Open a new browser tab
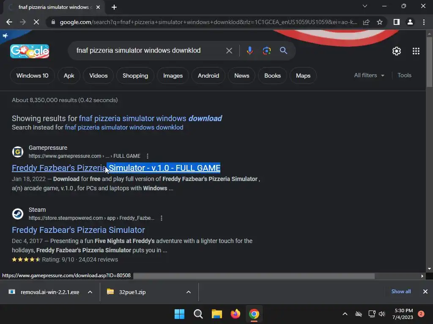Screen dimensions: 433x324 (114, 7)
